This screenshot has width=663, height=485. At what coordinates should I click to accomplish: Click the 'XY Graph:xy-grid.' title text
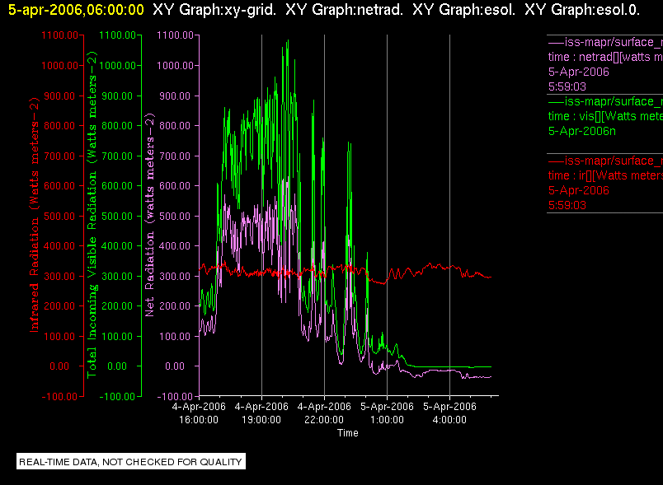214,9
